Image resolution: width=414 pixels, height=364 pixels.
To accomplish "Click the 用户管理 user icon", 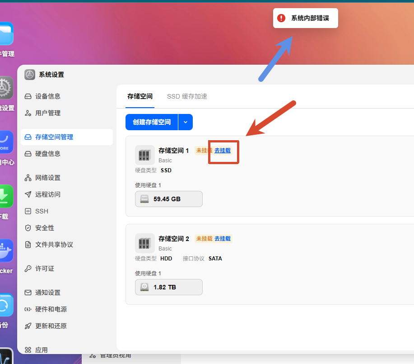I will click(x=28, y=113).
